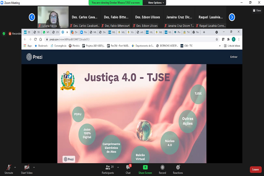Expand View Options dropdown
The width and height of the screenshot is (264, 176).
[156, 3]
